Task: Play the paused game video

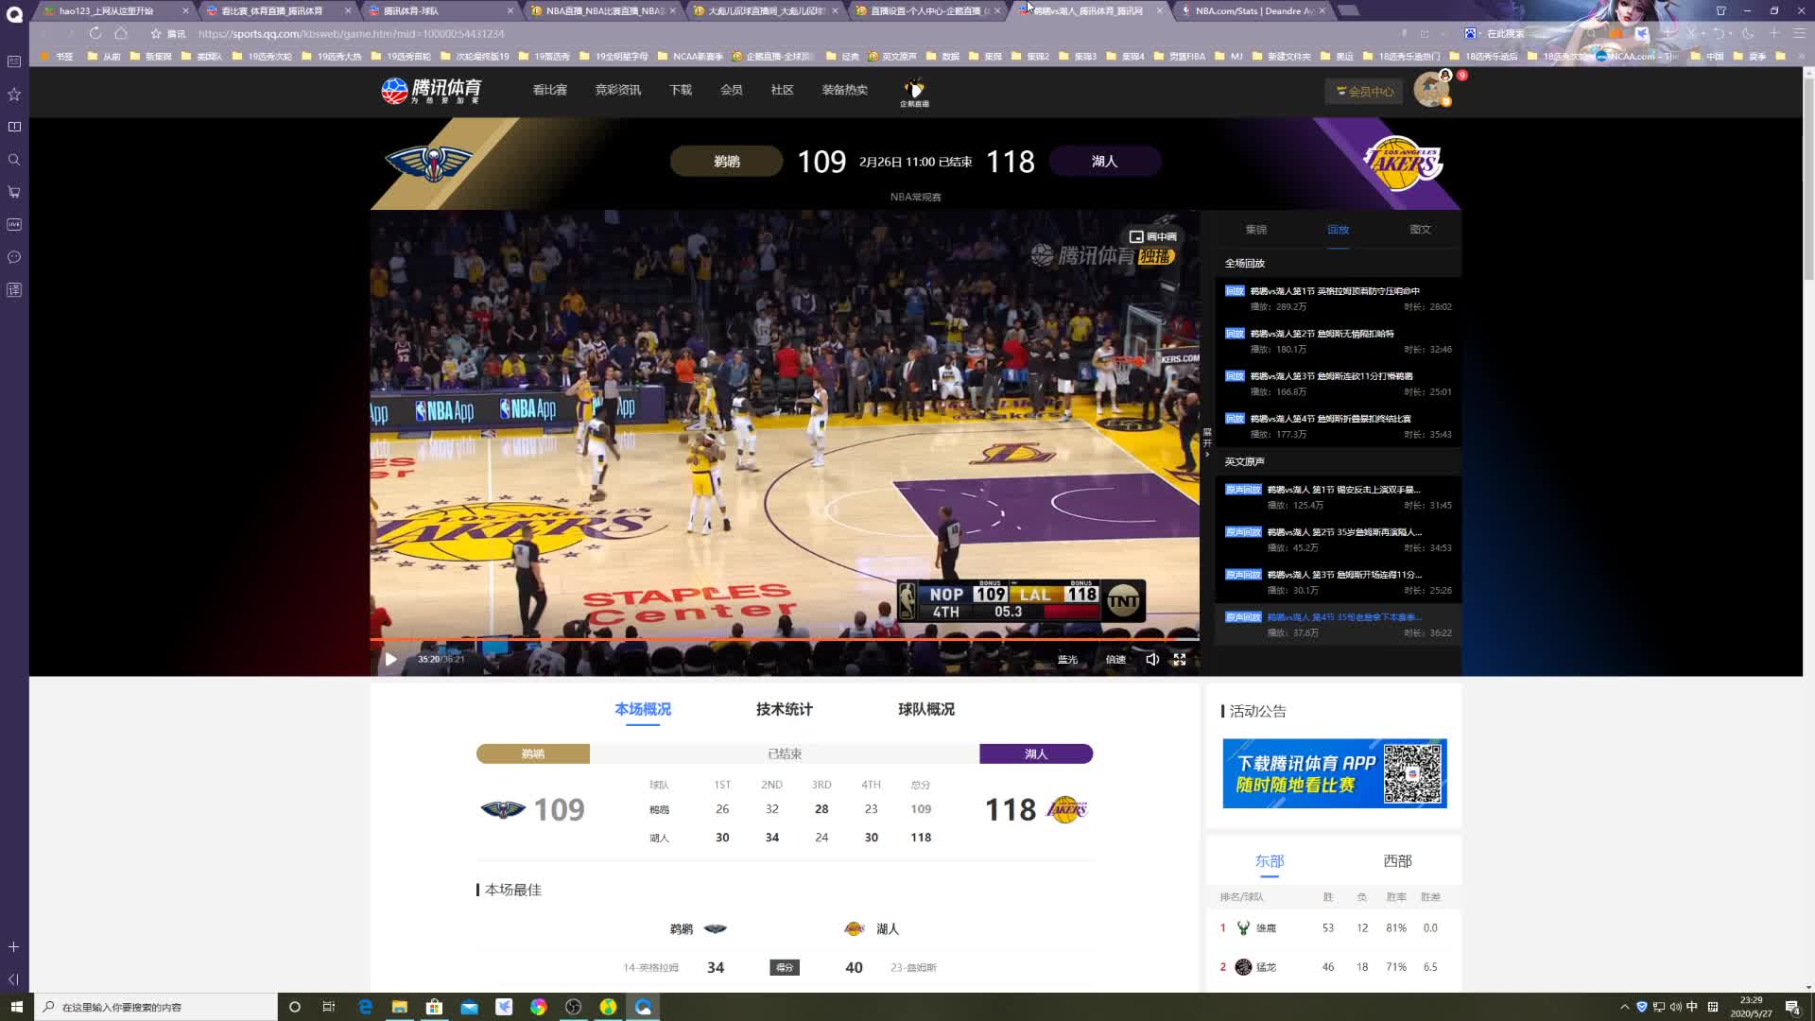Action: 390,659
